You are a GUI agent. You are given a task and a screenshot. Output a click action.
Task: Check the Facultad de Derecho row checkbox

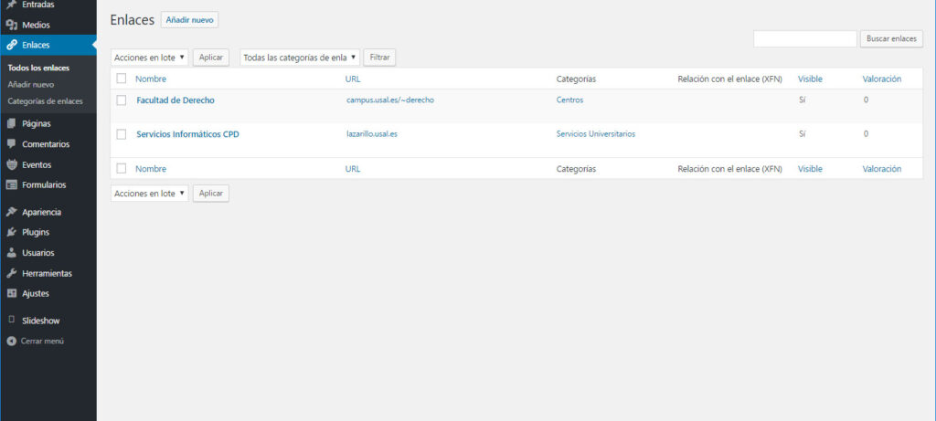tap(122, 100)
